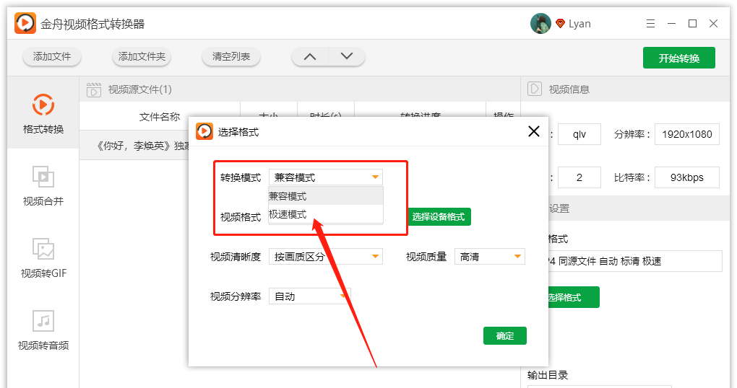This screenshot has width=737, height=388.
Task: Click the 视频源文件 clapperboard icon
Action: [x=93, y=89]
